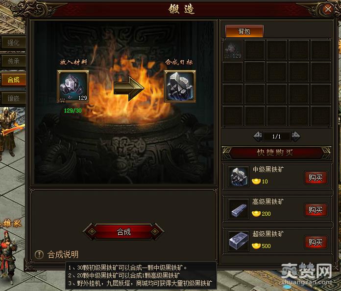
Task: Click the red 合成 button
Action: 123,232
